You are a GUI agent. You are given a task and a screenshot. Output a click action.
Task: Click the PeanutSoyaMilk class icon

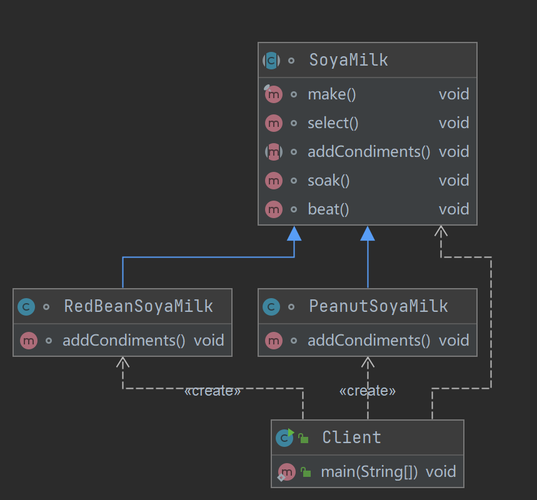click(271, 307)
